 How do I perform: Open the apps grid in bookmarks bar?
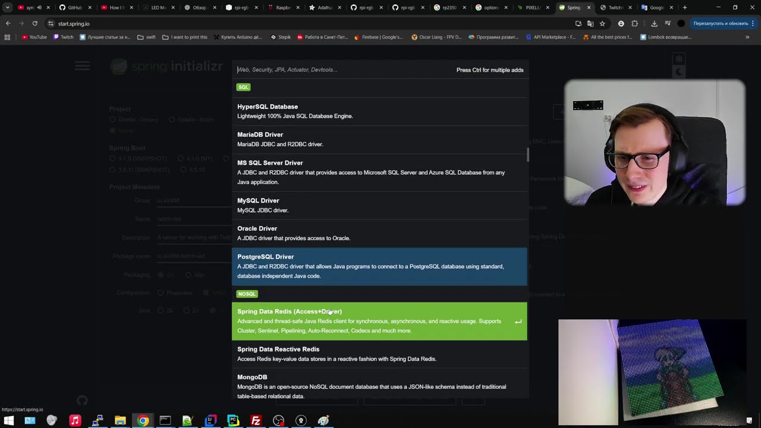click(7, 37)
